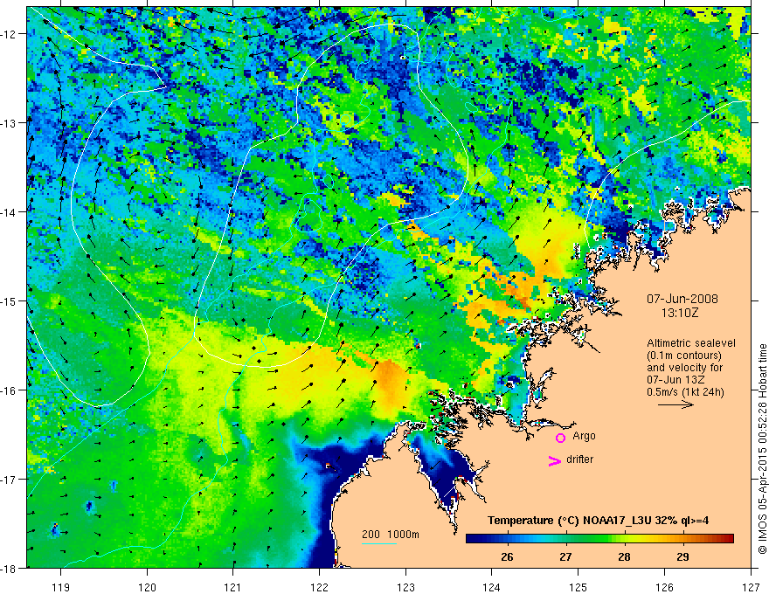Click the 'drifter' legend label

579,459
